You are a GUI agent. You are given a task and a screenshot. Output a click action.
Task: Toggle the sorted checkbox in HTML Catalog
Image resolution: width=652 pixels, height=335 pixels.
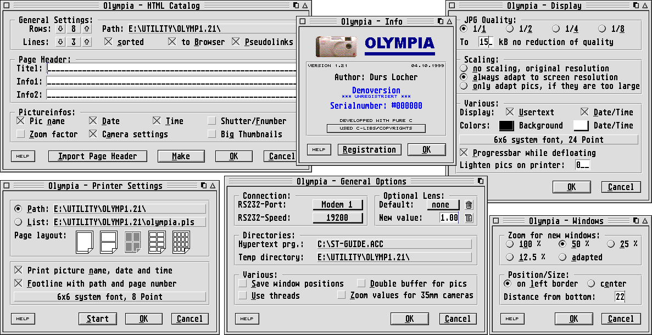coord(108,42)
